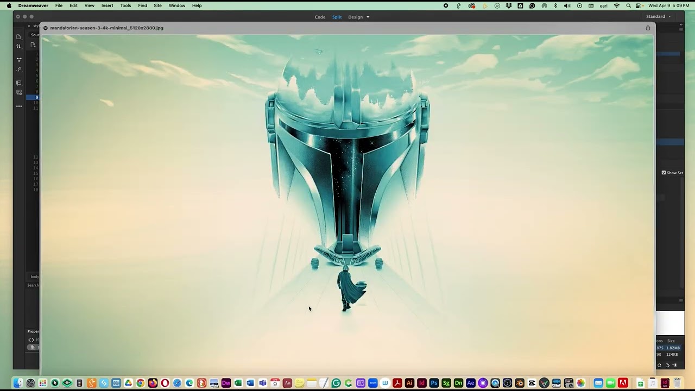Click the Open Documents icon in Dreamweaver toolbar
Viewport: 695px width, 391px height.
tap(18, 37)
